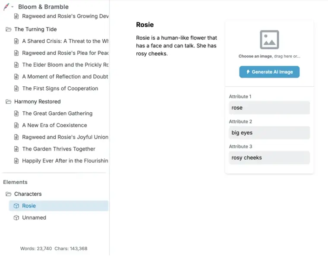
Task: Open The First Signs of Cooperation chapter
Action: 60,88
